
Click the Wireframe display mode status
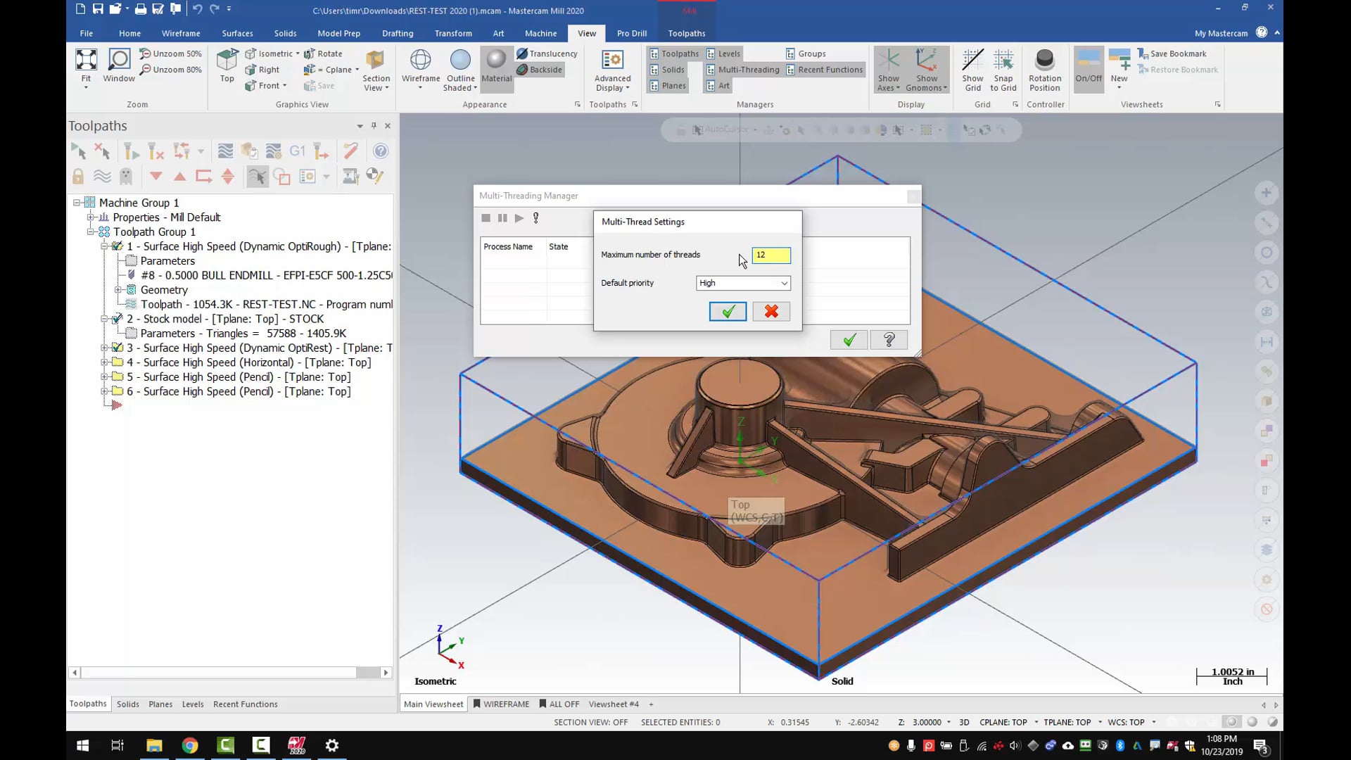coord(503,704)
